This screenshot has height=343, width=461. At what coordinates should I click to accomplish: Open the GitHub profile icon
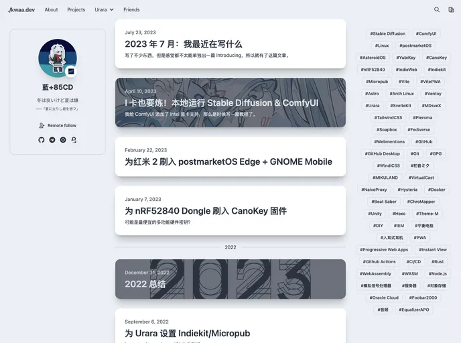click(42, 140)
